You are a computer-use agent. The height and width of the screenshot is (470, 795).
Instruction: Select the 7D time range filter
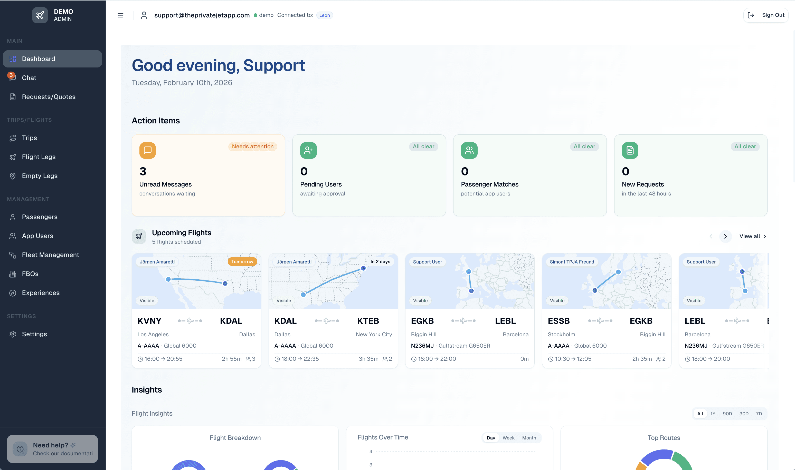[x=759, y=414]
